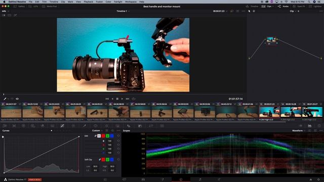Open the Qualifier eyedropper palette
324x182 pixels.
click(x=85, y=126)
